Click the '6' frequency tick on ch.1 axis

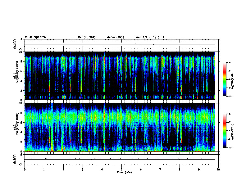click(22, 71)
